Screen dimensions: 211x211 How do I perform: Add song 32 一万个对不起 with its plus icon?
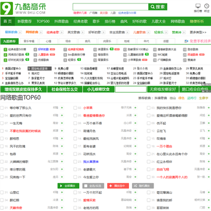pos(135,192)
